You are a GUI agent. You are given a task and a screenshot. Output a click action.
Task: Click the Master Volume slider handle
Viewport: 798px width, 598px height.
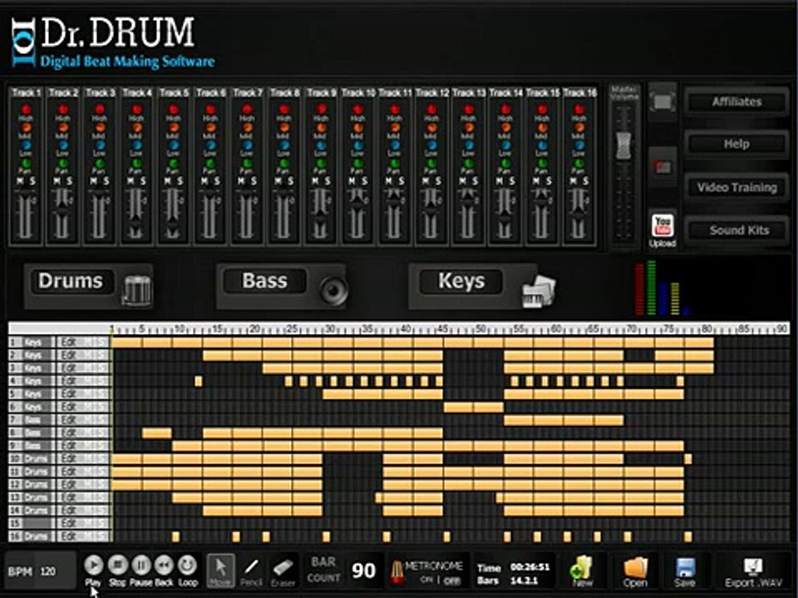tap(623, 146)
